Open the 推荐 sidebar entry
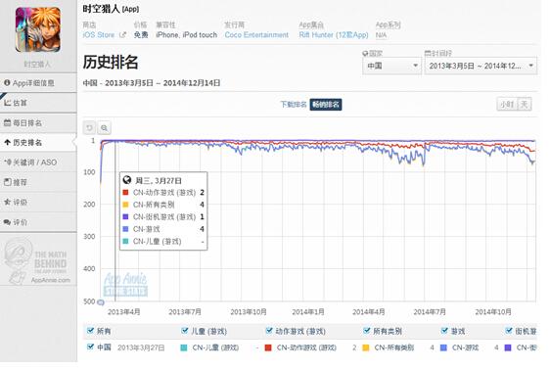550x370 pixels. (x=38, y=182)
